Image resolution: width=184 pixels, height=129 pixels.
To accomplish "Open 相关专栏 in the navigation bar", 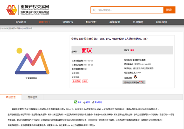I will (91, 22).
